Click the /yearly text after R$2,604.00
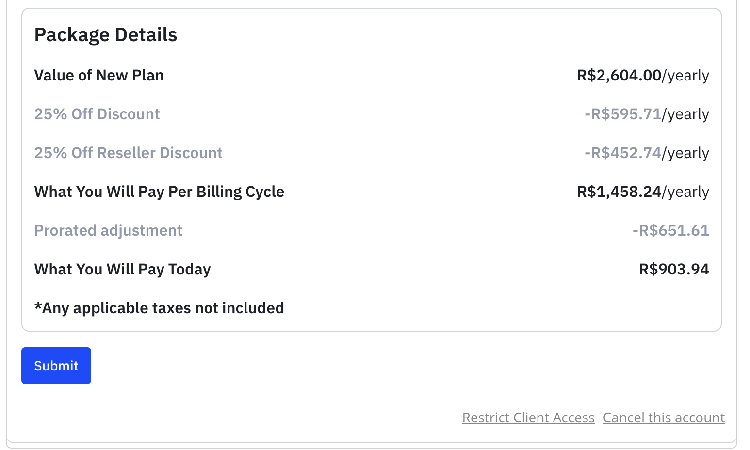Image resolution: width=750 pixels, height=450 pixels. pos(685,76)
